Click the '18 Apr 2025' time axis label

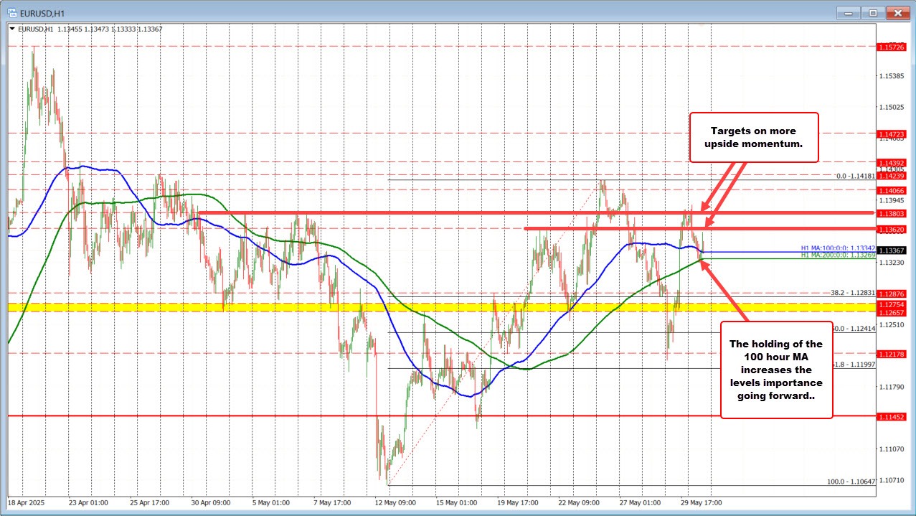29,503
